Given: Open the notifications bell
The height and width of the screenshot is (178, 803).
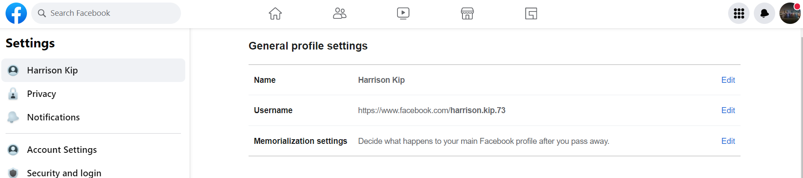Looking at the screenshot, I should point(764,14).
